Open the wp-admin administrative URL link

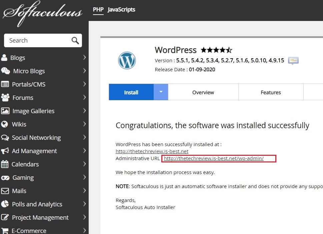pyautogui.click(x=214, y=158)
